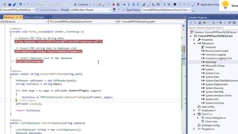Click the Save file icon
Viewport: 238px width, 134px height.
click(10, 4)
